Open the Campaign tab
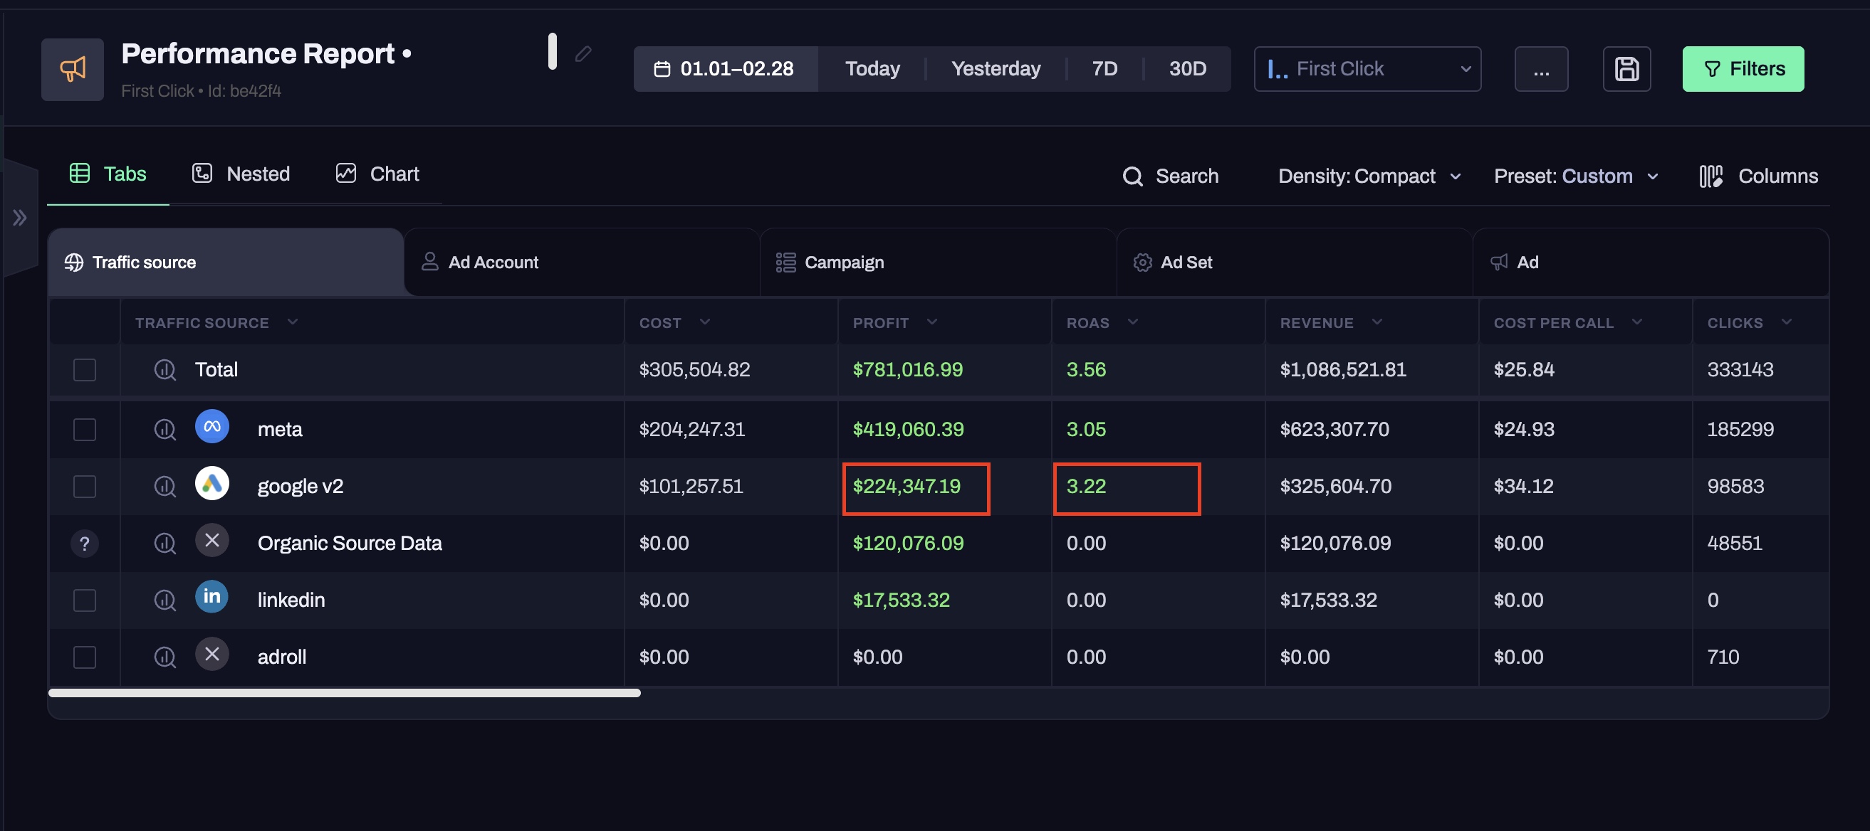 pos(938,263)
